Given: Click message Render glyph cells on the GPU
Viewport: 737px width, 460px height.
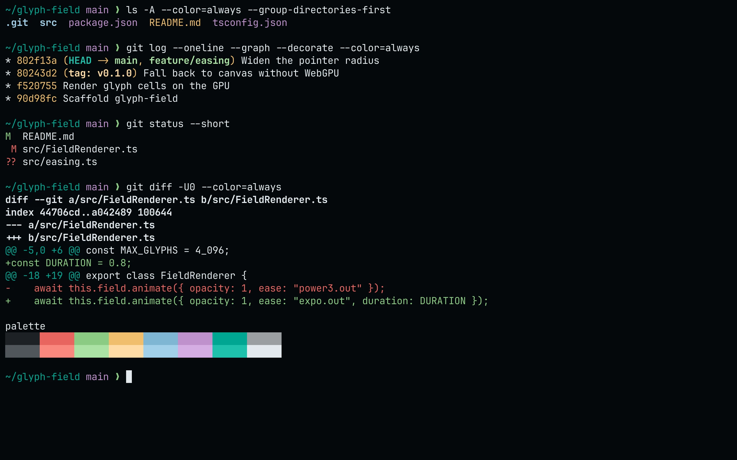Looking at the screenshot, I should [x=146, y=86].
